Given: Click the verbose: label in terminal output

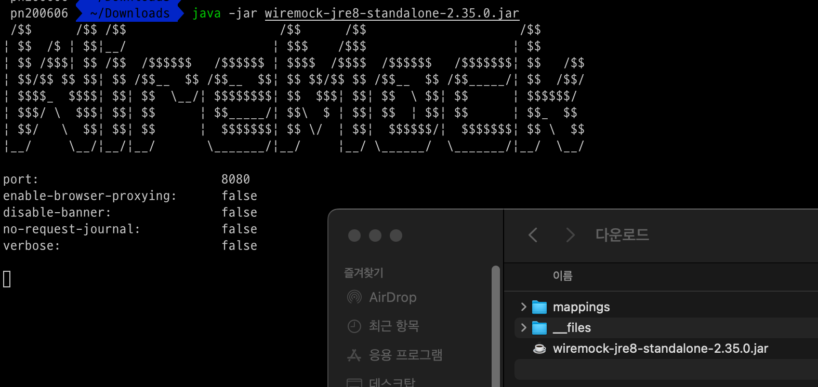Looking at the screenshot, I should tap(32, 246).
